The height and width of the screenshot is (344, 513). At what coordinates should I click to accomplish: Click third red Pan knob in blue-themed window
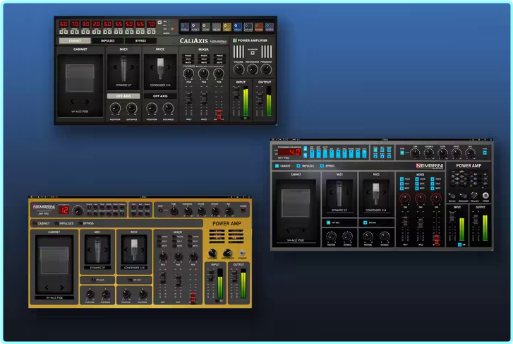click(x=436, y=198)
